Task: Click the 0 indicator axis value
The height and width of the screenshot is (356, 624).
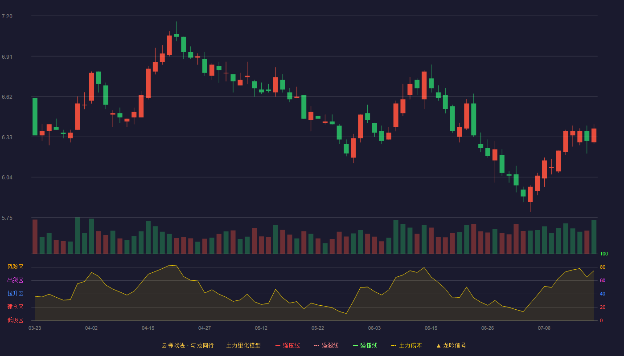Action: [601, 320]
